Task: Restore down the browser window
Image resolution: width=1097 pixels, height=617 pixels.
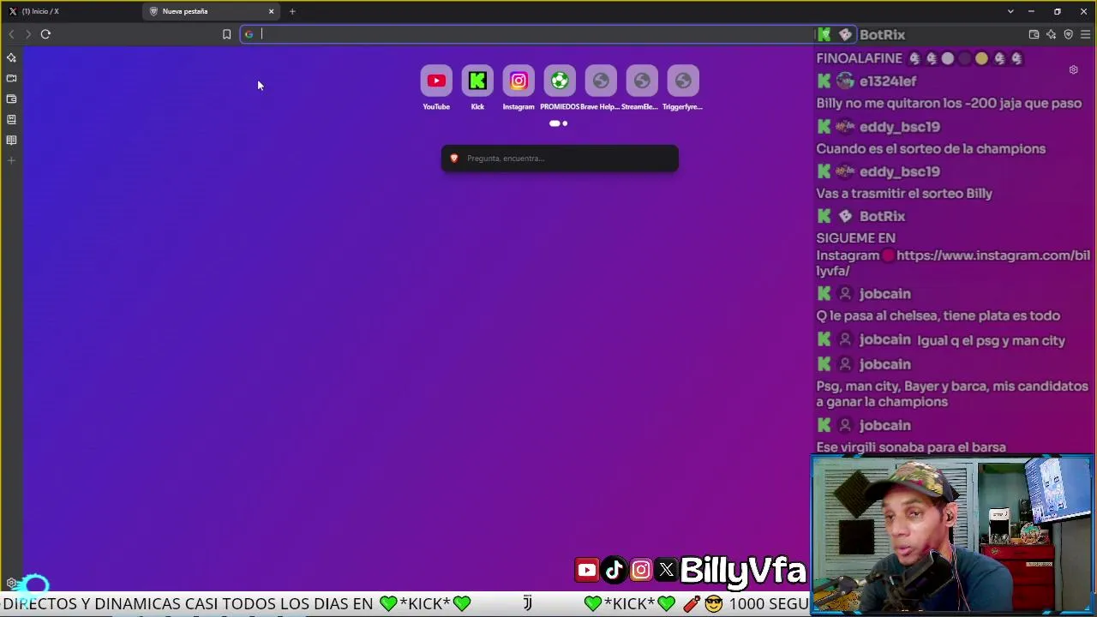Action: pos(1058,11)
